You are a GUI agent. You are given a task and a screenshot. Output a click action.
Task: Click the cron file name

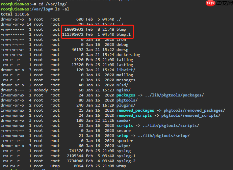121,40
